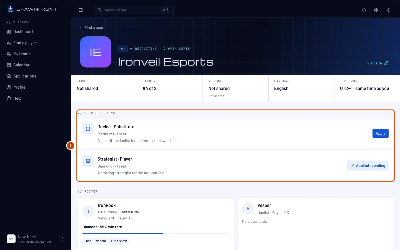Screen dimensions: 400x250
Task: Click the Search pages field
Action: tap(134, 10)
